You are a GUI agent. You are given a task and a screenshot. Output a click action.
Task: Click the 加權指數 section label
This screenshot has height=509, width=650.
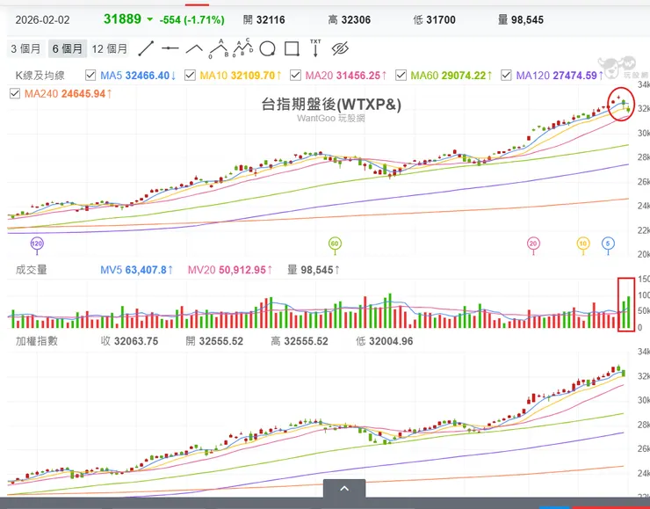coord(37,341)
